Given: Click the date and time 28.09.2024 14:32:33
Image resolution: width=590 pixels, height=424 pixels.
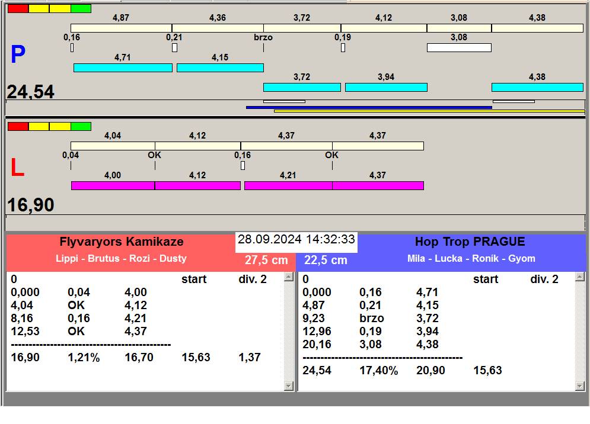Looking at the screenshot, I should [296, 239].
